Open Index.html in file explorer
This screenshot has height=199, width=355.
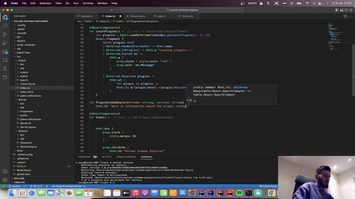pos(42,92)
